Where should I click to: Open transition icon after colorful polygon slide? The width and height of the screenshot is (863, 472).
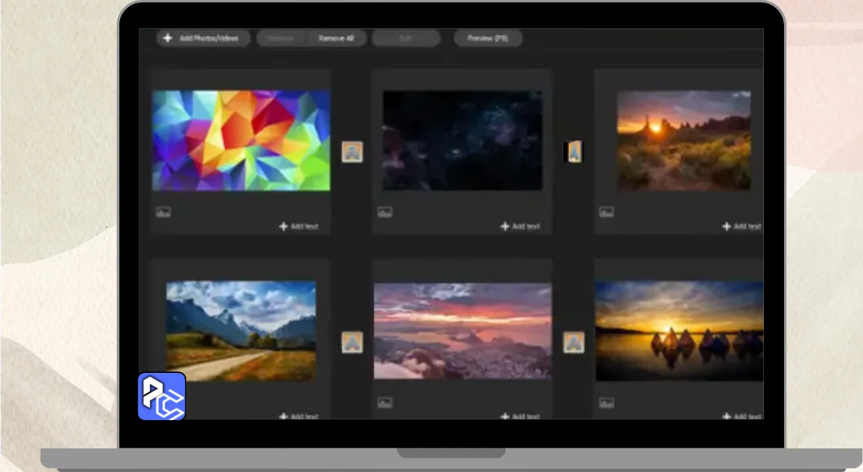(352, 152)
